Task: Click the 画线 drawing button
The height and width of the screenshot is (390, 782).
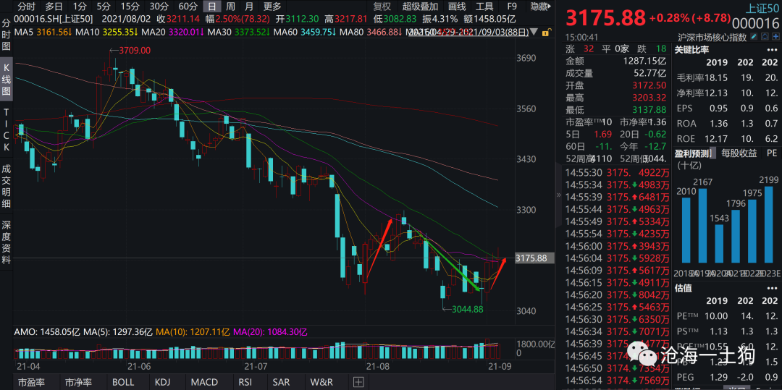Action: point(457,7)
